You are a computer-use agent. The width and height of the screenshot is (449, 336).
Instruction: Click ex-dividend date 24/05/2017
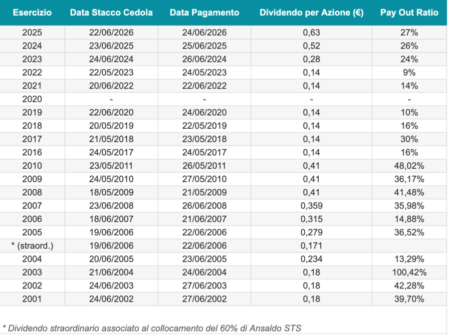tap(111, 152)
